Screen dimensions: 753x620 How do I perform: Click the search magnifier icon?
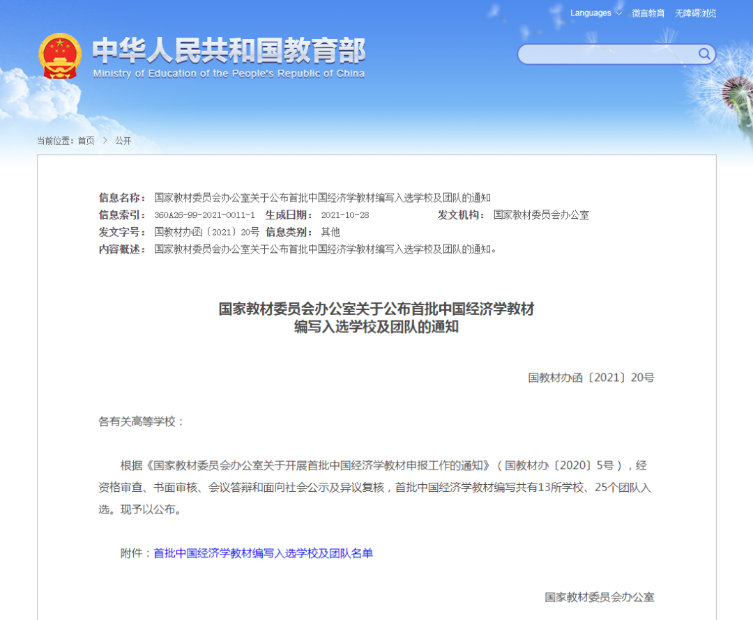(x=704, y=54)
